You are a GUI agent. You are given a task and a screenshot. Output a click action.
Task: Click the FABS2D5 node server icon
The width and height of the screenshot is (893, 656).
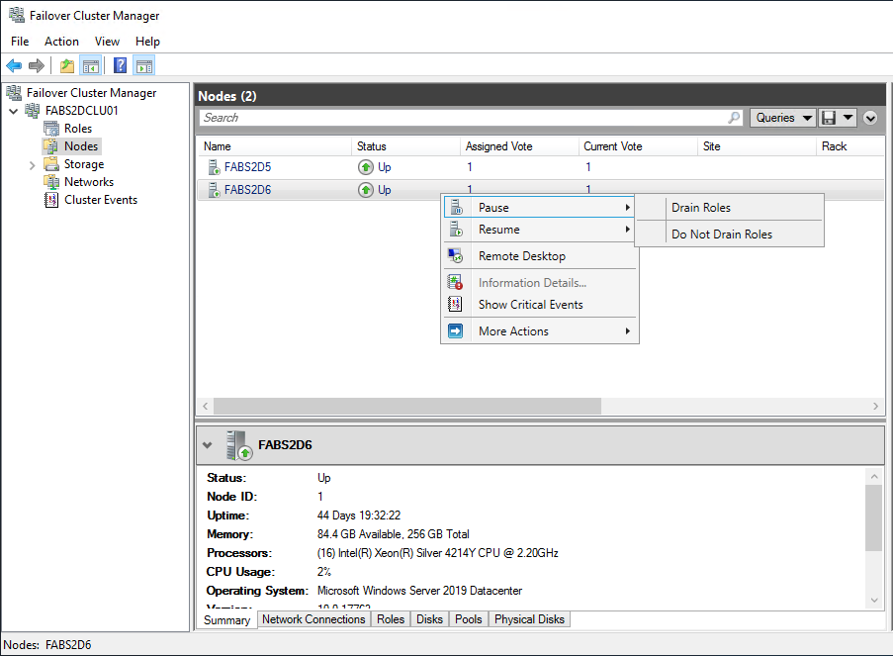click(x=215, y=167)
